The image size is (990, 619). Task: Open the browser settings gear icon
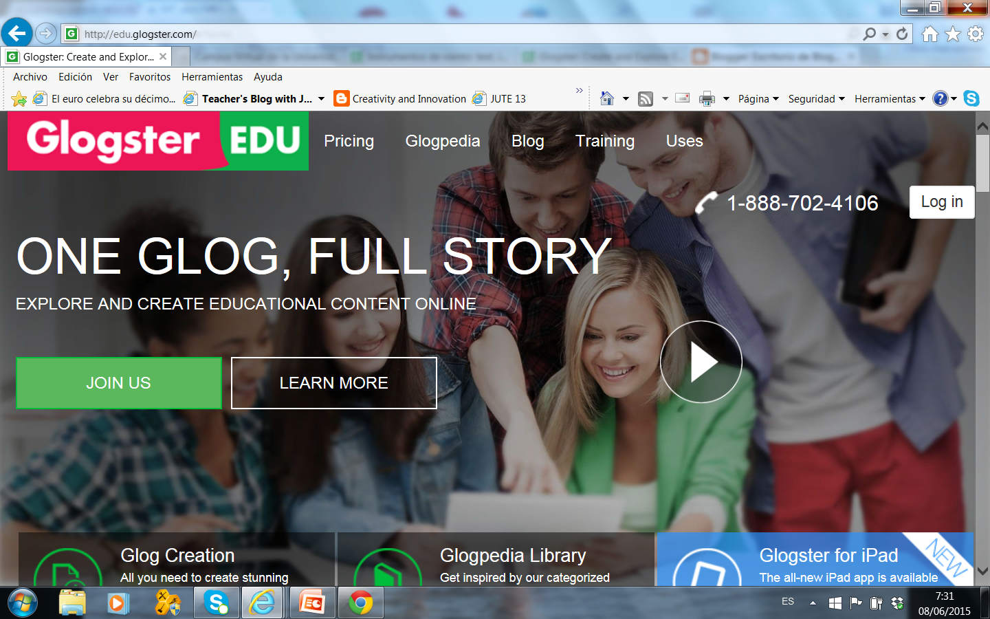tap(976, 34)
